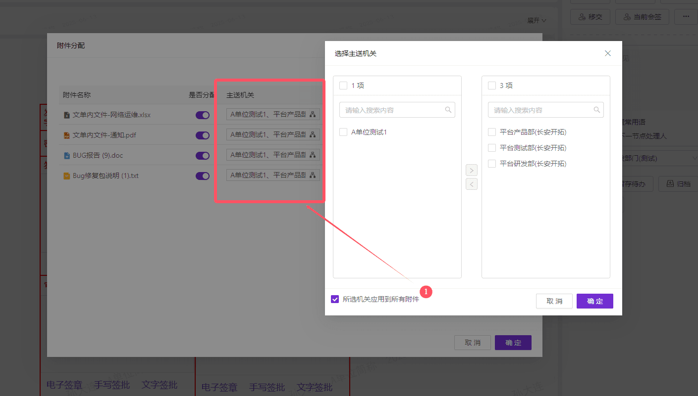This screenshot has width=698, height=396.
Task: Tick the 平台产品部(长安开拓) checkbox
Action: point(492,132)
